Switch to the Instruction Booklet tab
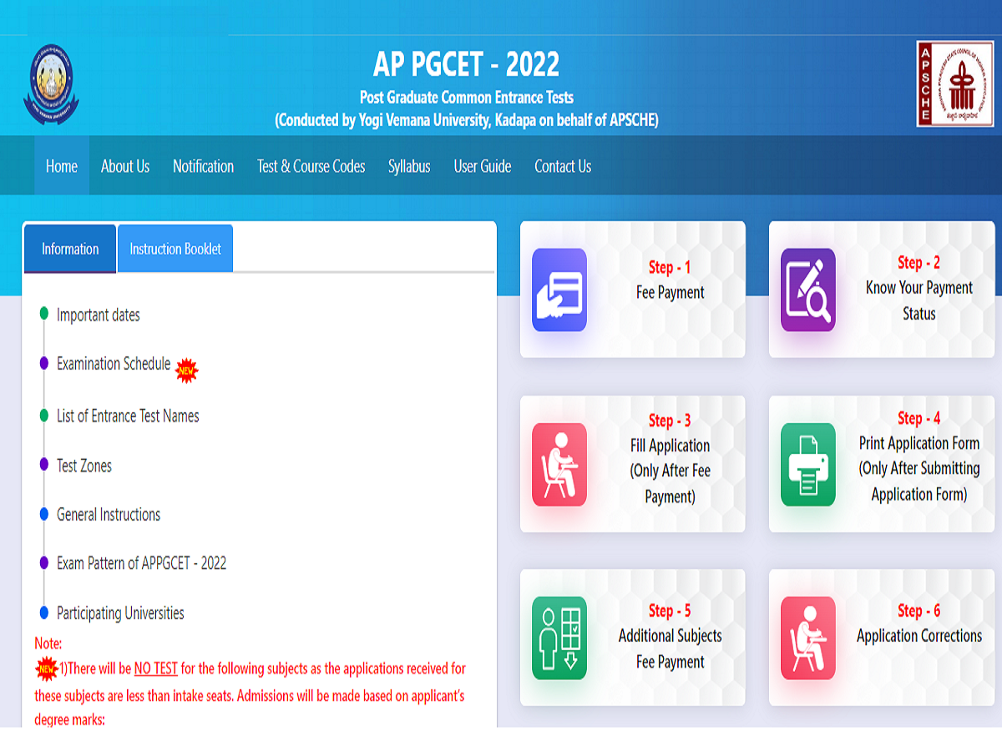 175,248
